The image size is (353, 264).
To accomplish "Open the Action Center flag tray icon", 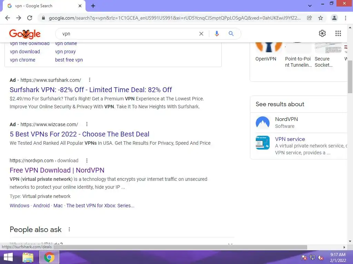I will click(304, 257).
